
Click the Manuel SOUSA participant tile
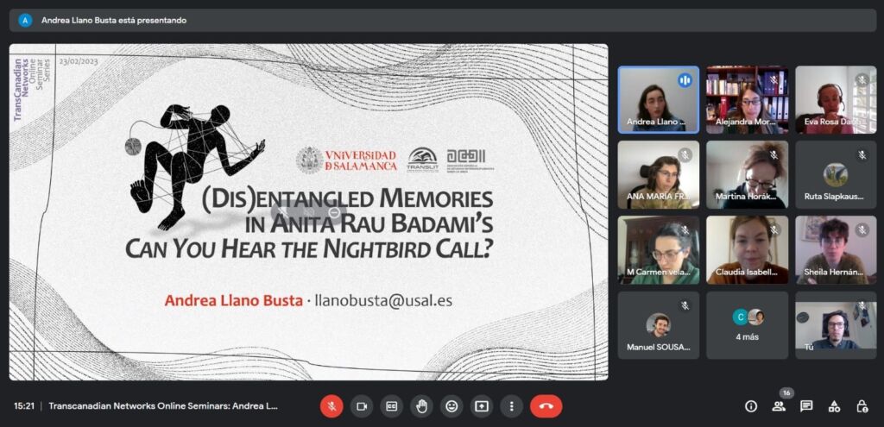click(x=659, y=324)
